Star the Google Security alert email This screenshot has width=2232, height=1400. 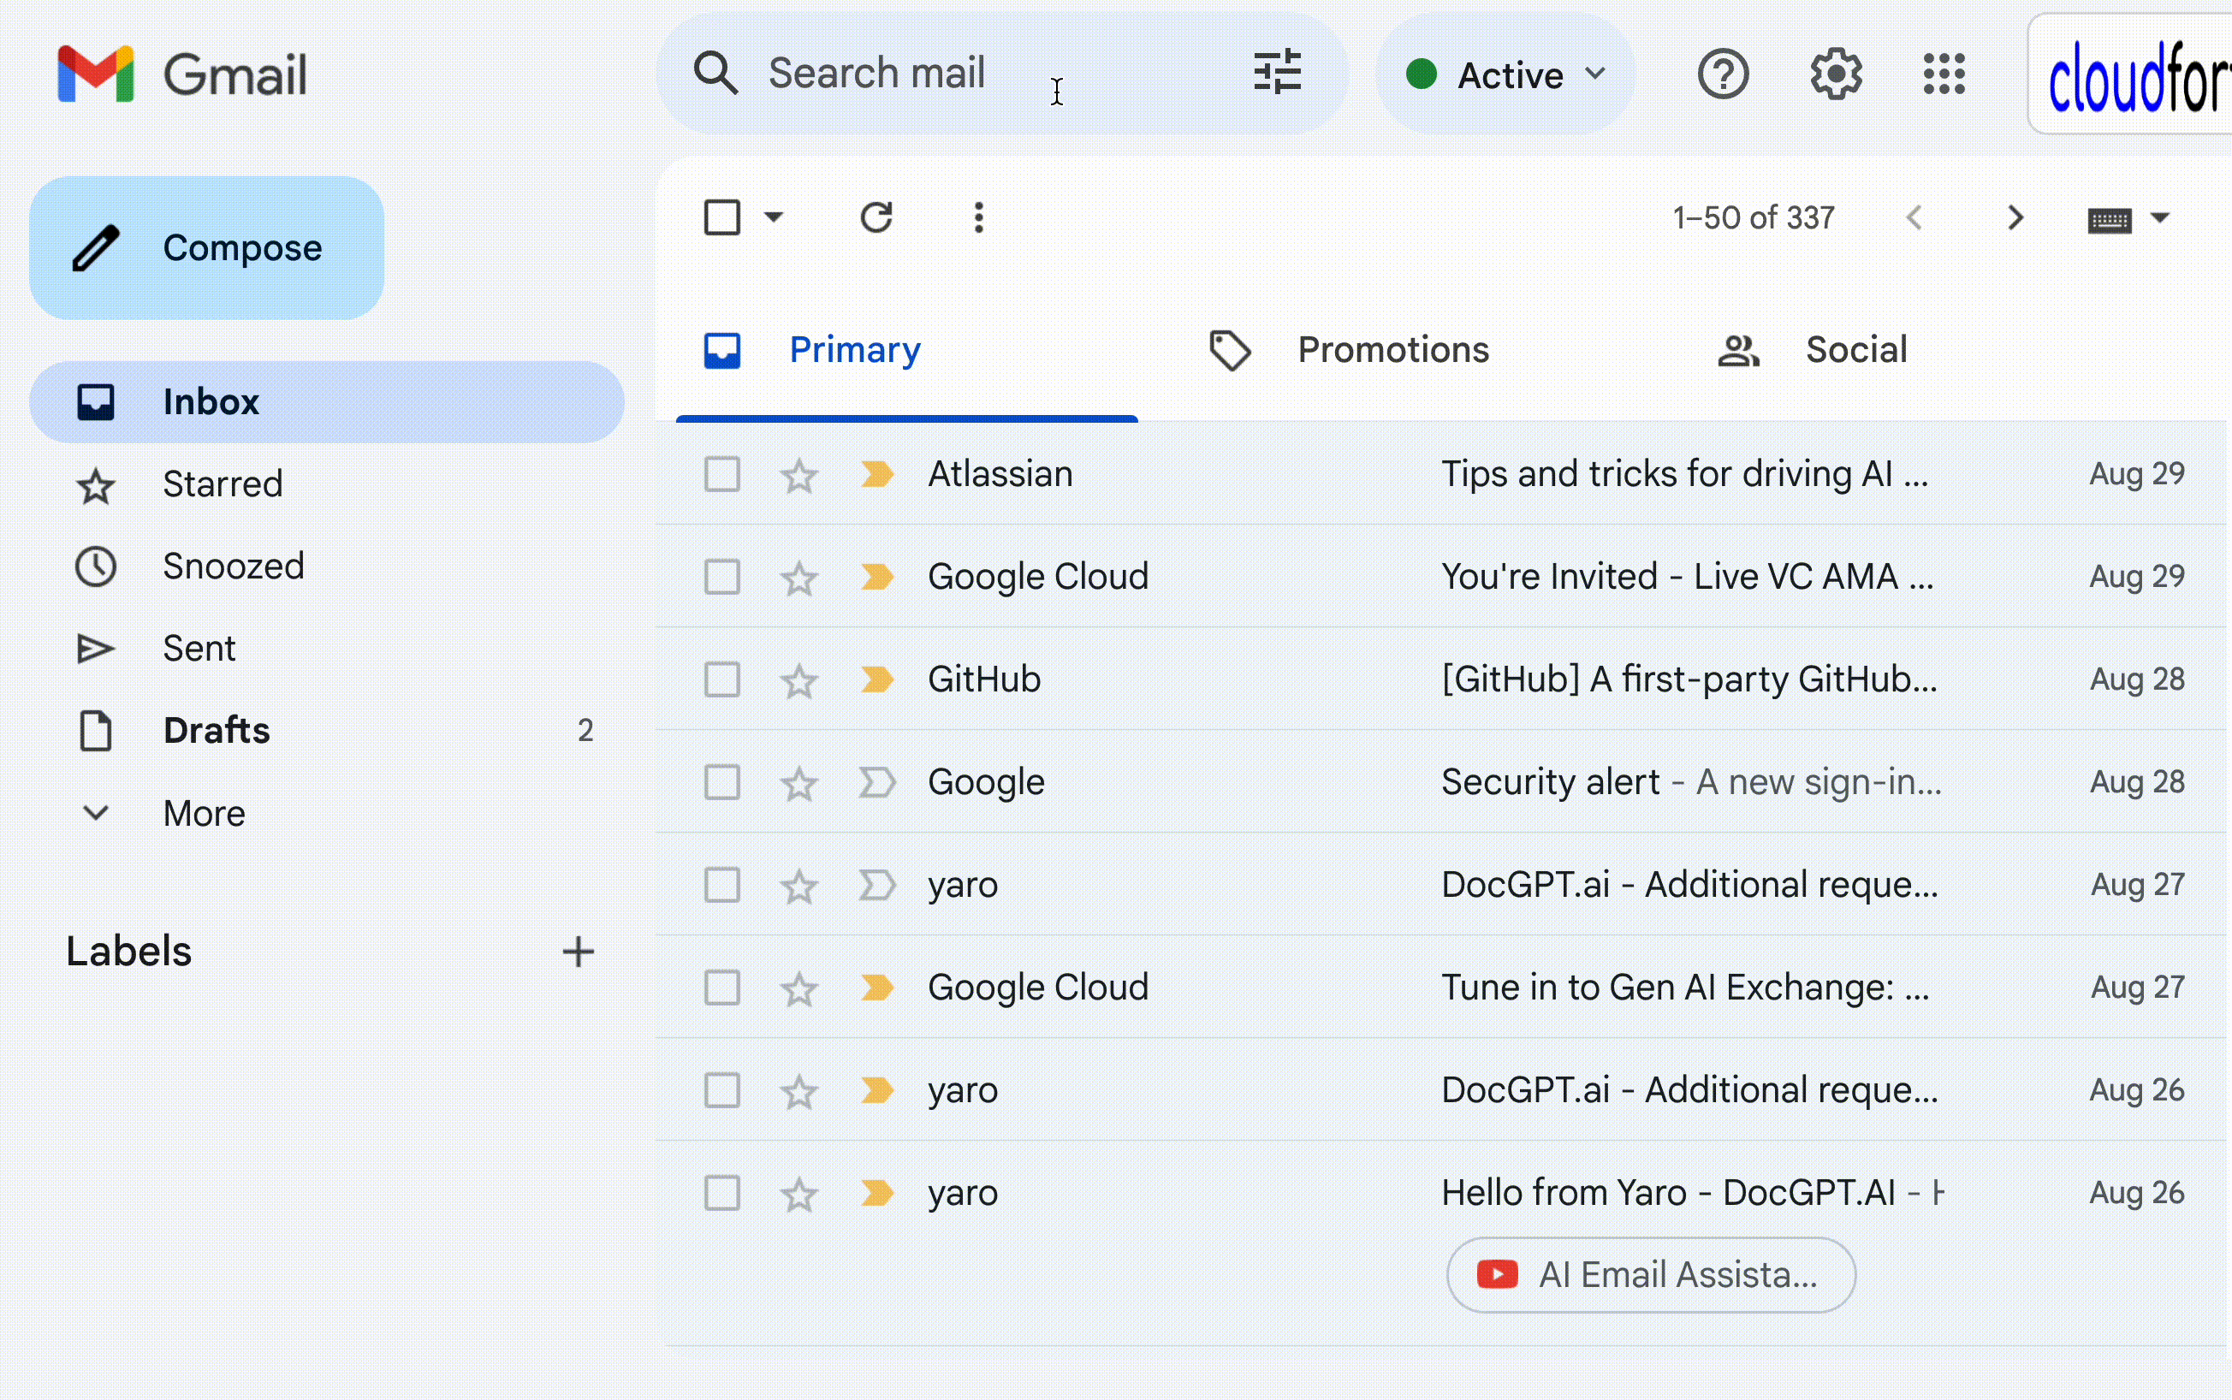coord(799,784)
